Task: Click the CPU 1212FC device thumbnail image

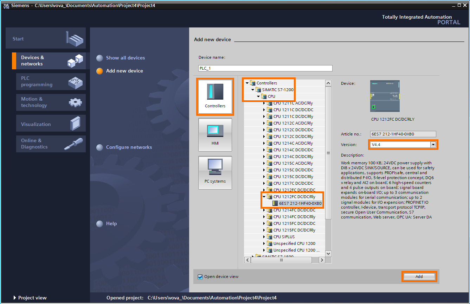Action: tap(385, 96)
